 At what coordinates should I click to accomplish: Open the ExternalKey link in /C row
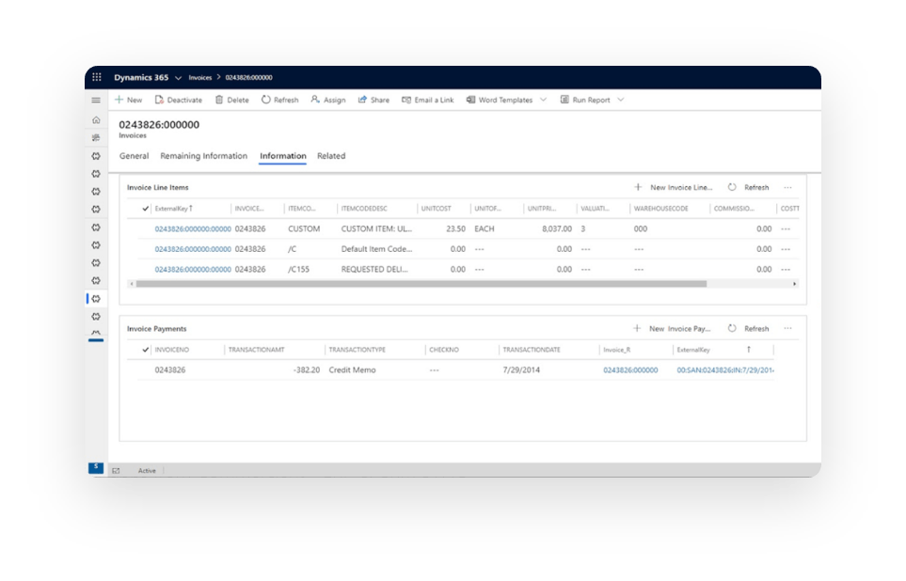click(193, 249)
